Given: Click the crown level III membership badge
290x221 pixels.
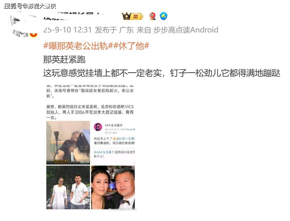Looking at the screenshot, I should [x=132, y=16].
